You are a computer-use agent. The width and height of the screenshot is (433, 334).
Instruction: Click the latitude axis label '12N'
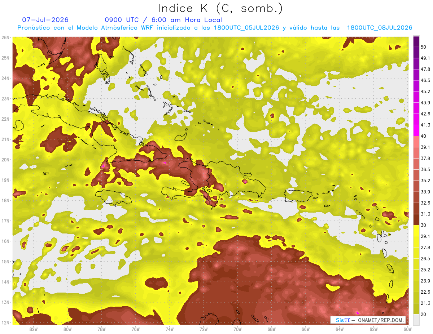(5, 322)
